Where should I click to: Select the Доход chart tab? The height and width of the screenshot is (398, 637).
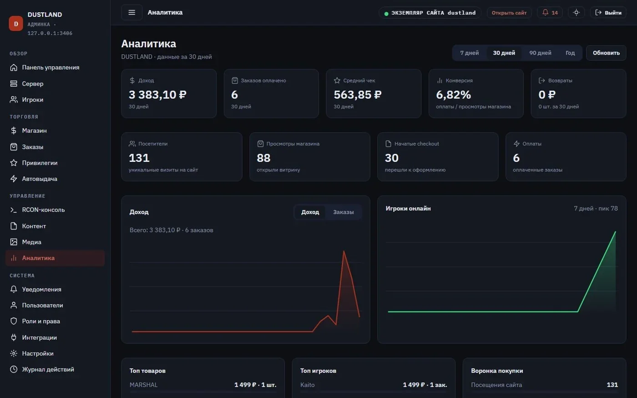point(310,212)
